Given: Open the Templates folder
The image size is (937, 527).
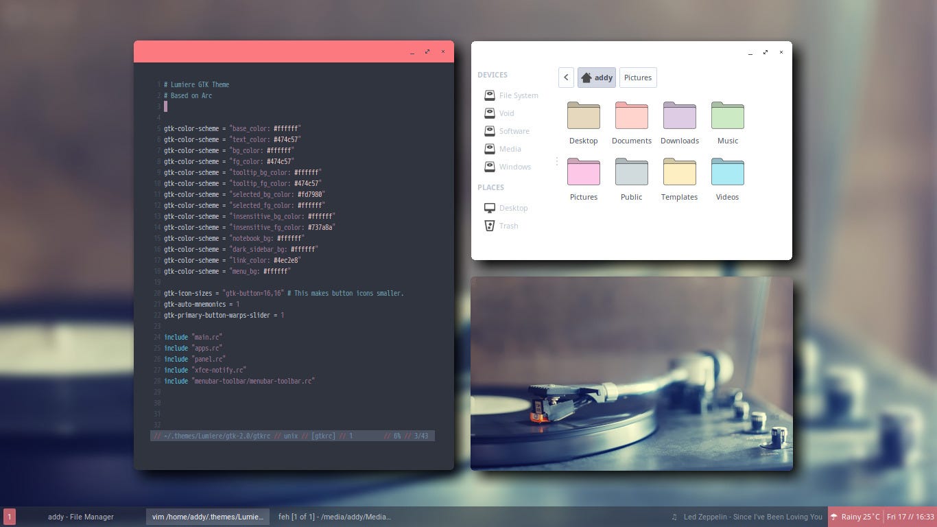Looking at the screenshot, I should [x=679, y=172].
